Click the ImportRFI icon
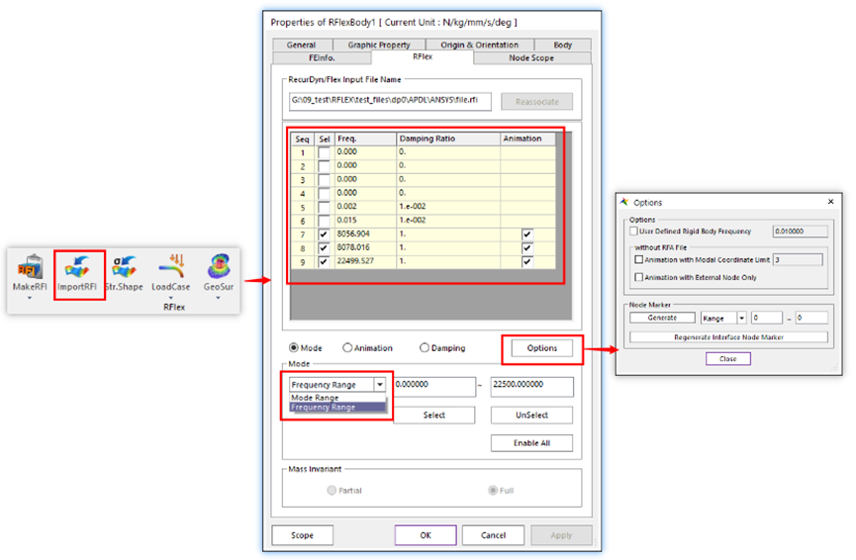This screenshot has width=856, height=560. 77,267
